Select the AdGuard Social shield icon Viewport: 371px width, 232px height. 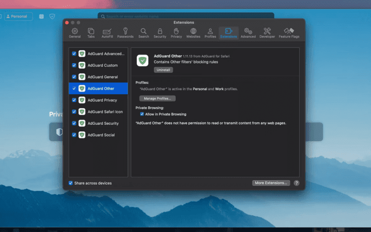(x=82, y=135)
